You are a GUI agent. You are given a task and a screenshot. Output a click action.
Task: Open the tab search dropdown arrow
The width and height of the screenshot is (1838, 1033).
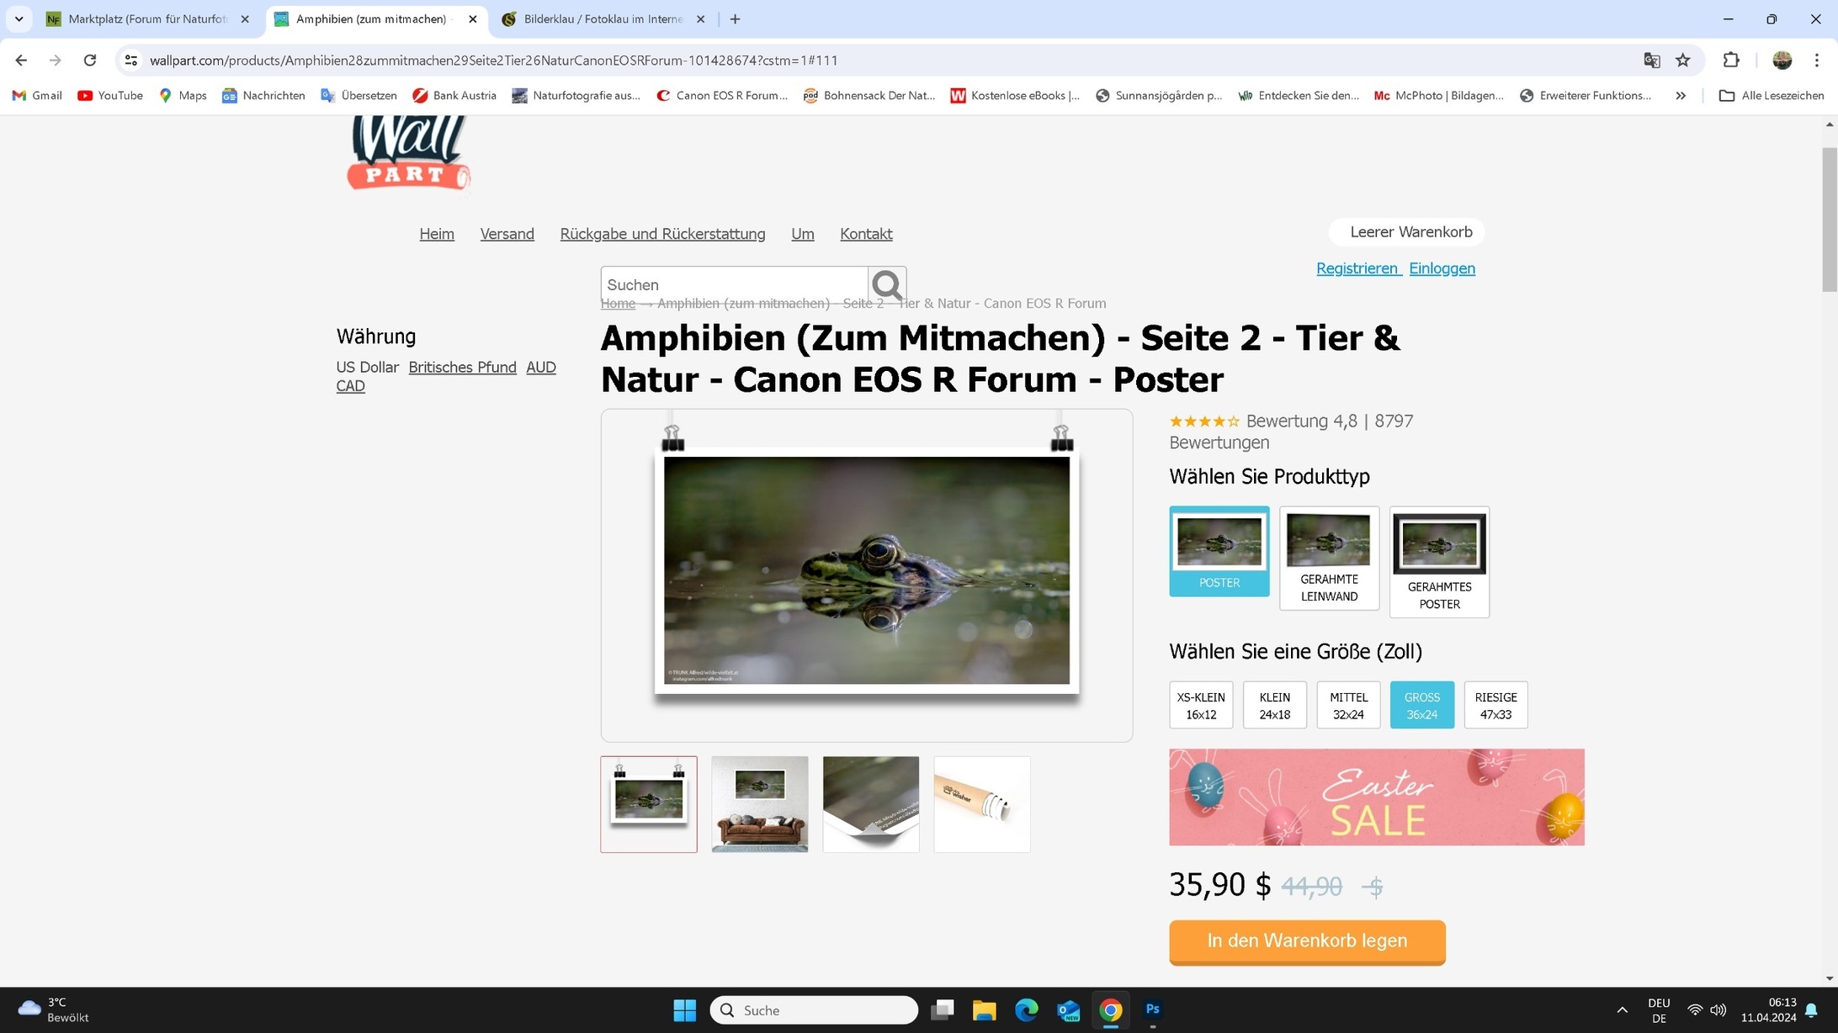(18, 19)
